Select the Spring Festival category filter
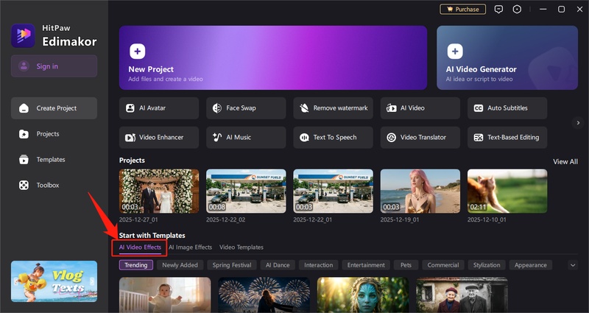This screenshot has height=313, width=589. [x=232, y=265]
